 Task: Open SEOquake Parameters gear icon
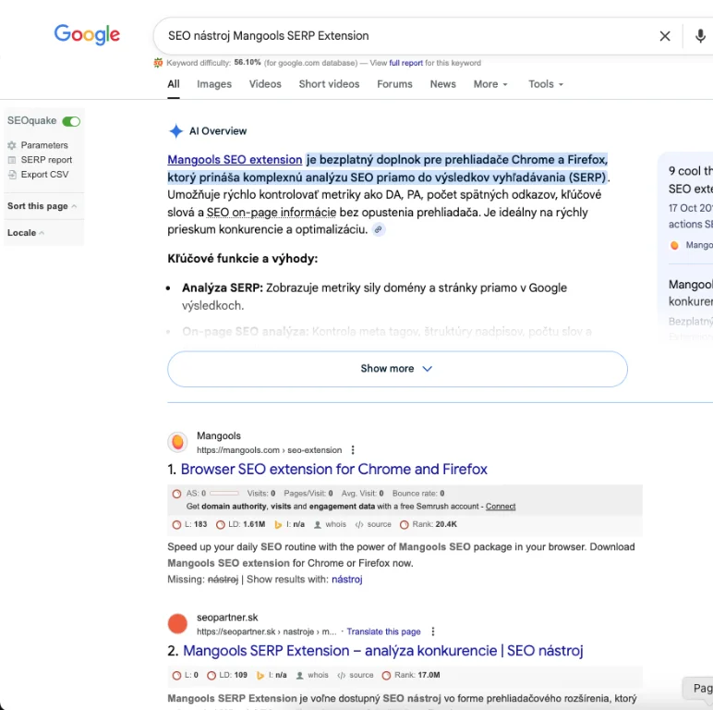tap(12, 145)
